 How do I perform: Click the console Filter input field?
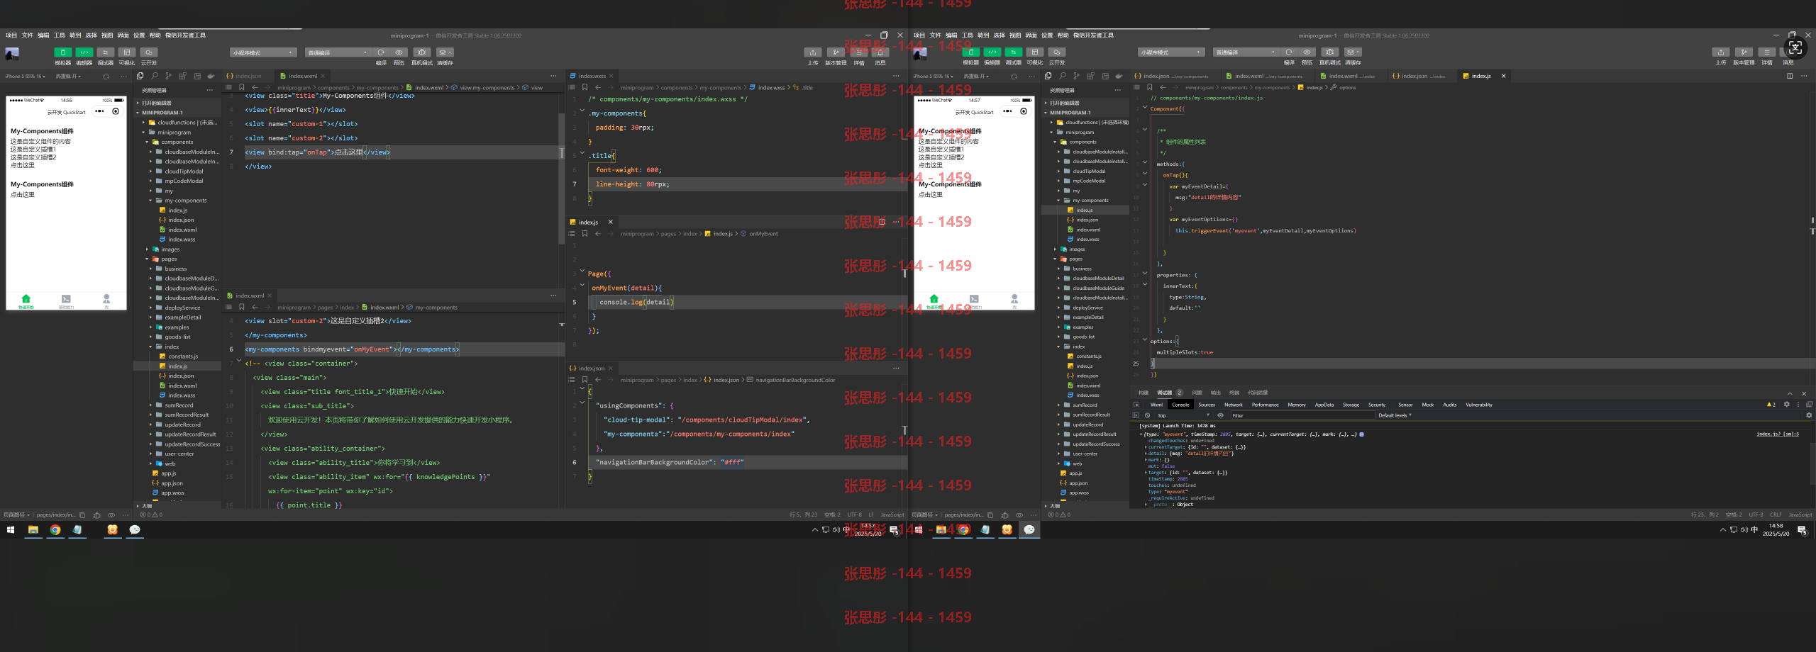(x=1302, y=415)
